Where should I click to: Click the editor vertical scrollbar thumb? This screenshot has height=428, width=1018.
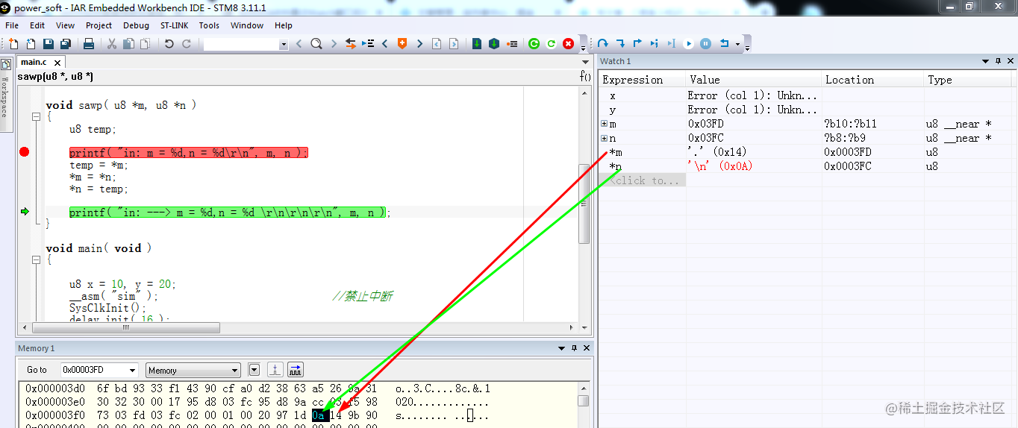click(584, 204)
